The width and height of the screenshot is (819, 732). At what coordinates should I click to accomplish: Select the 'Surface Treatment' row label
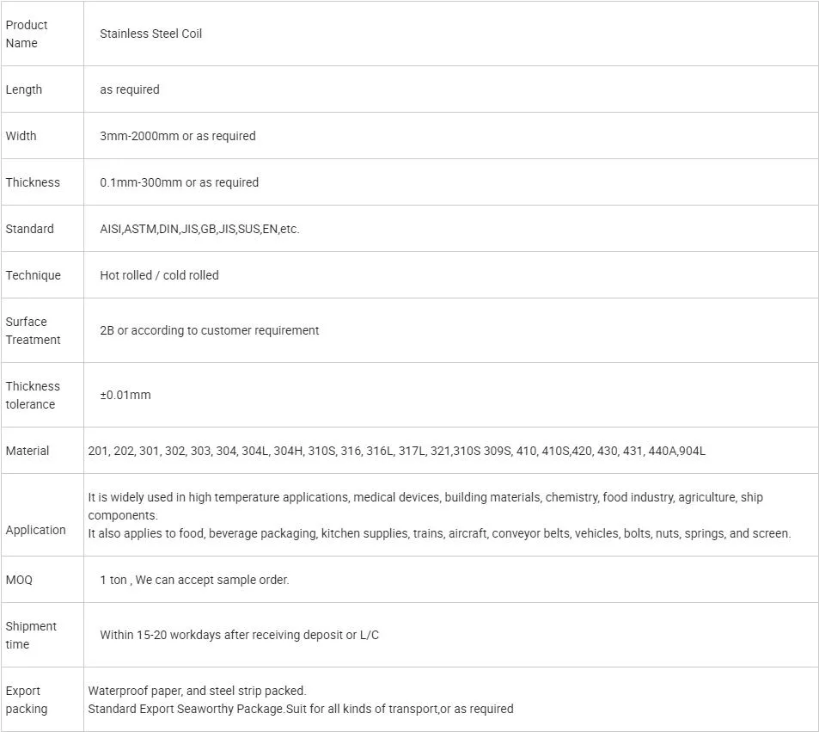tap(34, 330)
